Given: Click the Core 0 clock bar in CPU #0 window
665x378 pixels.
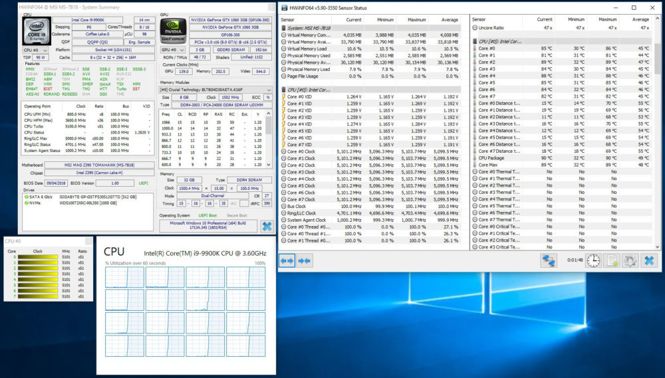Looking at the screenshot, I should [38, 257].
